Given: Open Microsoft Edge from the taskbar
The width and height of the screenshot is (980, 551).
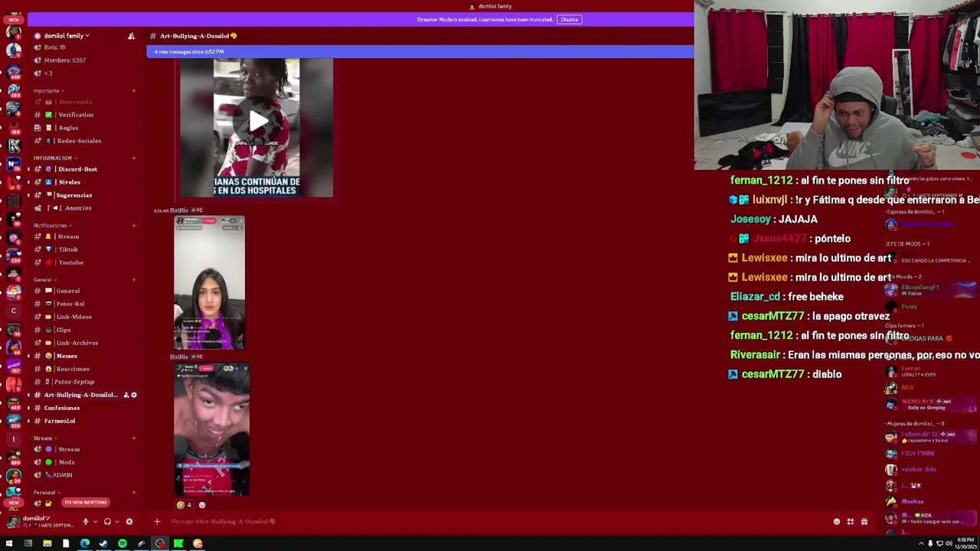Looking at the screenshot, I should click(84, 544).
